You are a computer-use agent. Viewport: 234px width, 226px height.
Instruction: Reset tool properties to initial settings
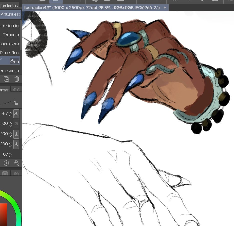(6, 163)
